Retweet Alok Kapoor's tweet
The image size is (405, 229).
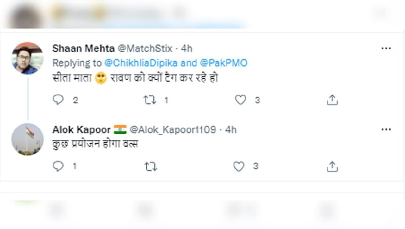(x=150, y=167)
